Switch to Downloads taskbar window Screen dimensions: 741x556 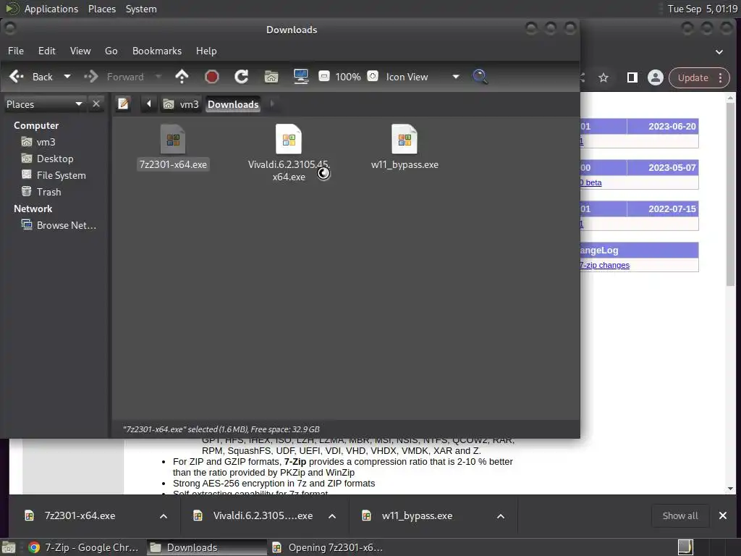click(206, 547)
